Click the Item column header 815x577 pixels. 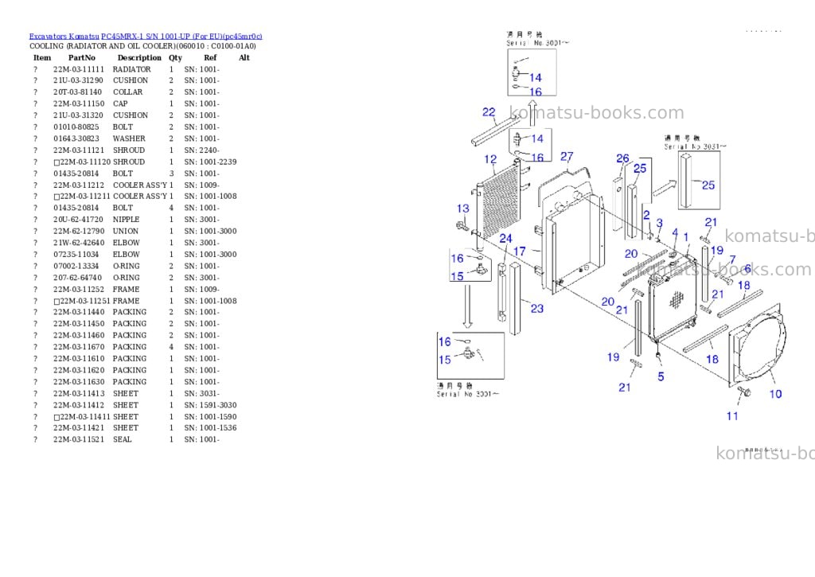(x=42, y=57)
